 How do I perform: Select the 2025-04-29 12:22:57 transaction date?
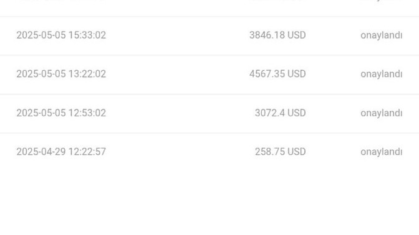(x=61, y=152)
